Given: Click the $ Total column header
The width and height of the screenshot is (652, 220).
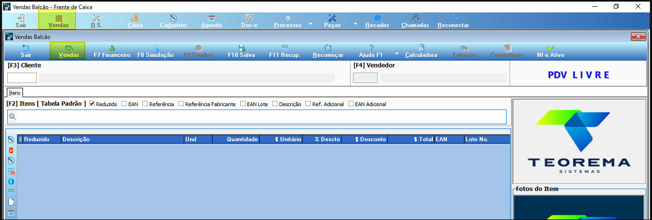Looking at the screenshot, I should click(411, 140).
